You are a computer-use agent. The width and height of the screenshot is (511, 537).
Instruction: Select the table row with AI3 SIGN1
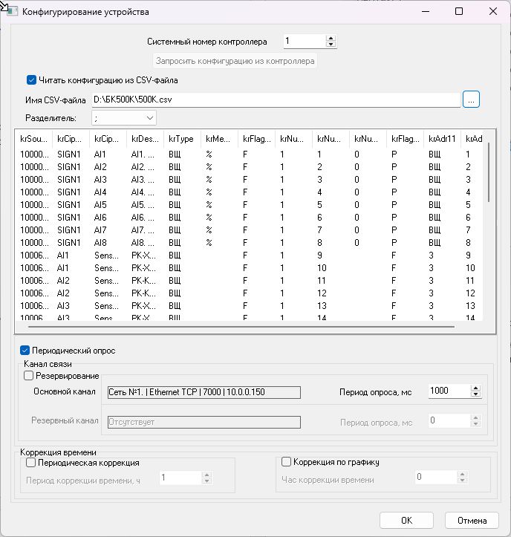point(249,180)
